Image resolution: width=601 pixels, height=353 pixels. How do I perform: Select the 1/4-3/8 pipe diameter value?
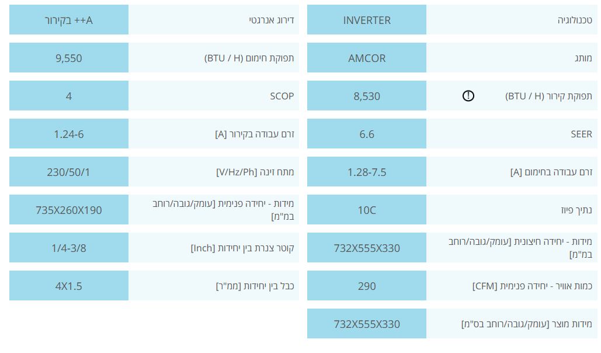(x=68, y=247)
